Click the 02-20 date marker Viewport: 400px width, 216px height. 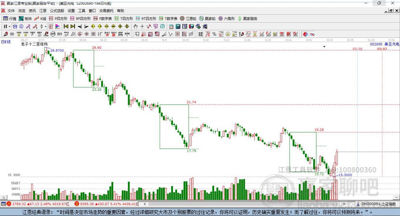pos(357,49)
